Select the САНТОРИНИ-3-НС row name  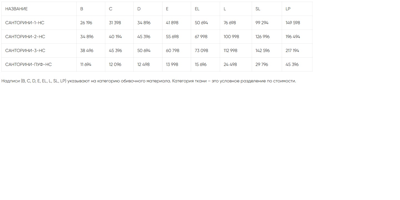pyautogui.click(x=25, y=51)
